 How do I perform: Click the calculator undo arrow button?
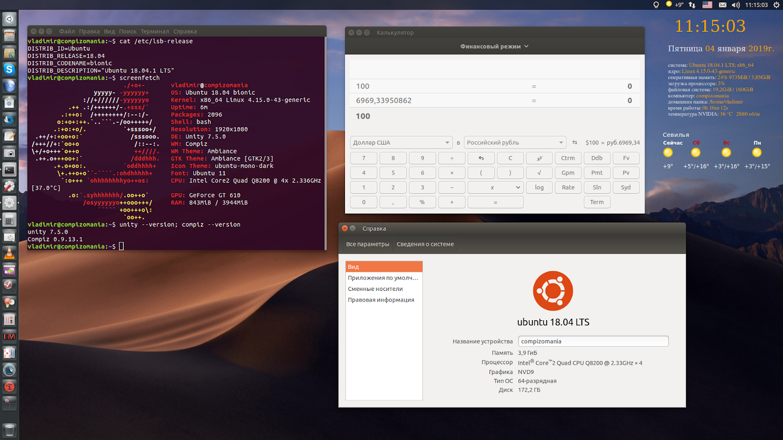(x=481, y=158)
